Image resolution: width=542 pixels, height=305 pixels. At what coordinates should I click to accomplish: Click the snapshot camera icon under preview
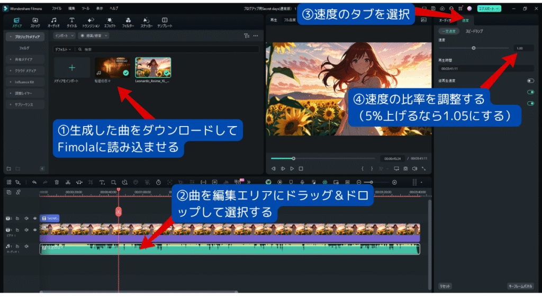pos(405,169)
